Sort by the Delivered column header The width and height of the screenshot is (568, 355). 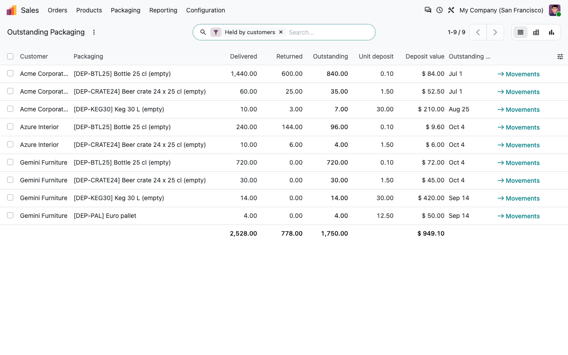tap(243, 56)
